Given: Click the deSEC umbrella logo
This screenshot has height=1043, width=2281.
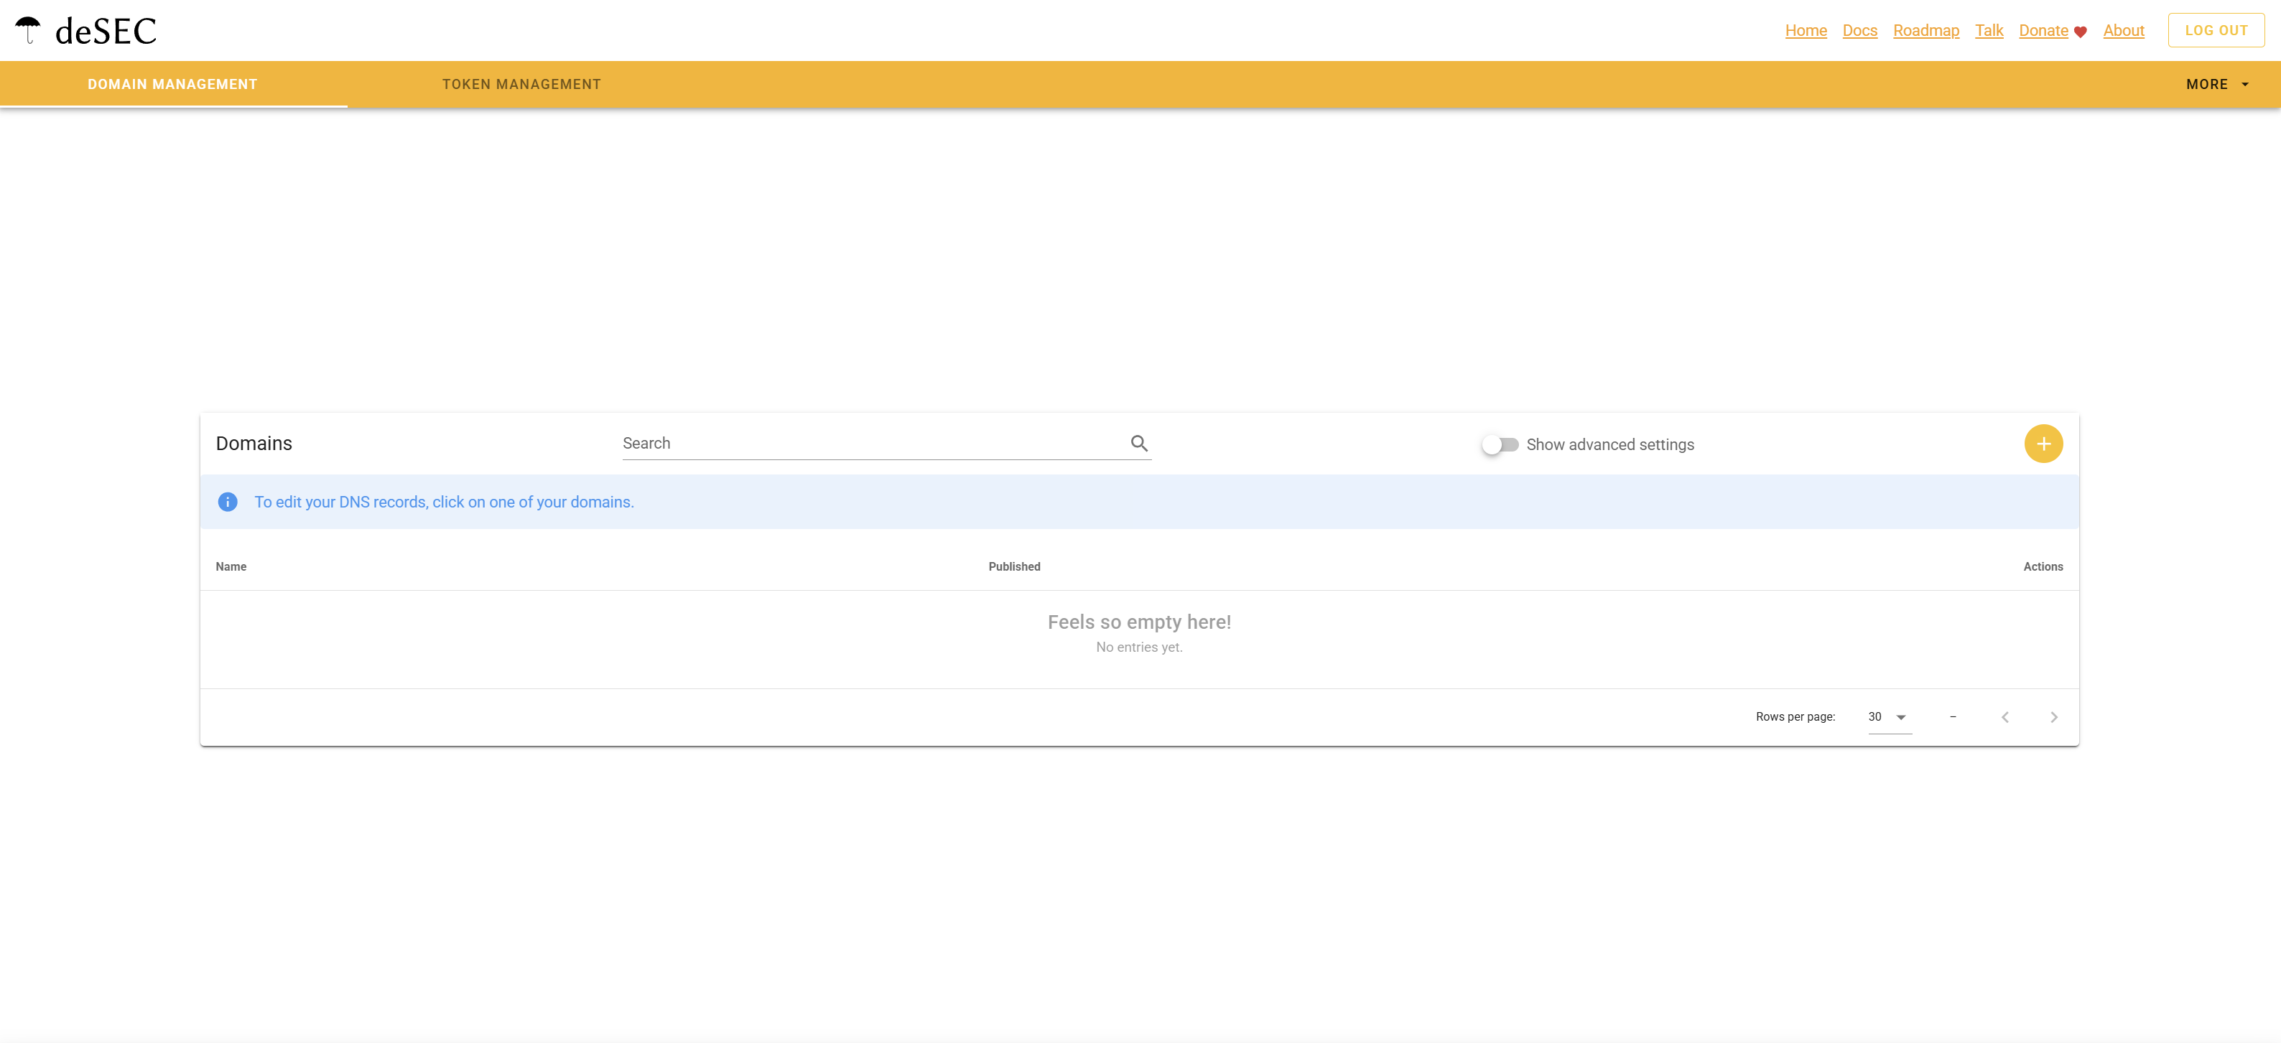Looking at the screenshot, I should click(x=29, y=29).
